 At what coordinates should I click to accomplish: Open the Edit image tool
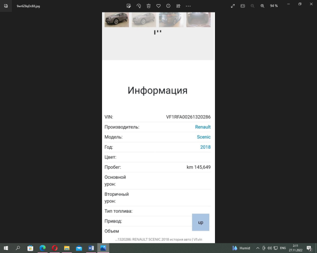(x=128, y=6)
